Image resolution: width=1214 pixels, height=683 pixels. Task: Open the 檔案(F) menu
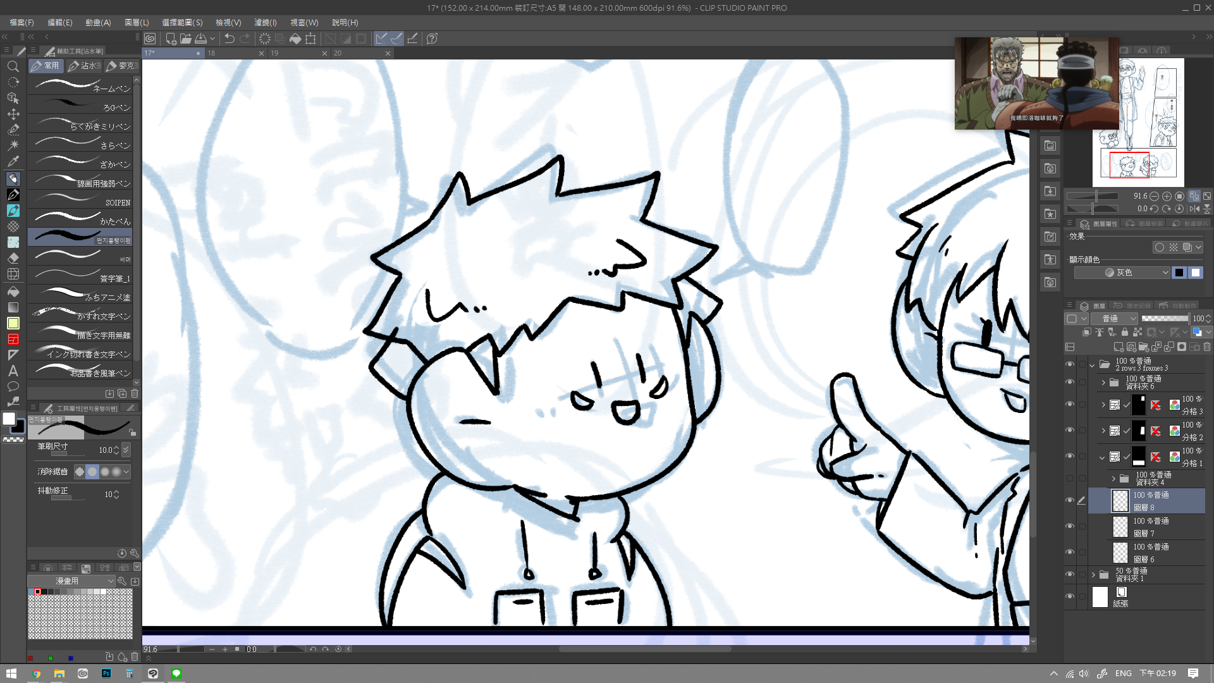click(22, 22)
